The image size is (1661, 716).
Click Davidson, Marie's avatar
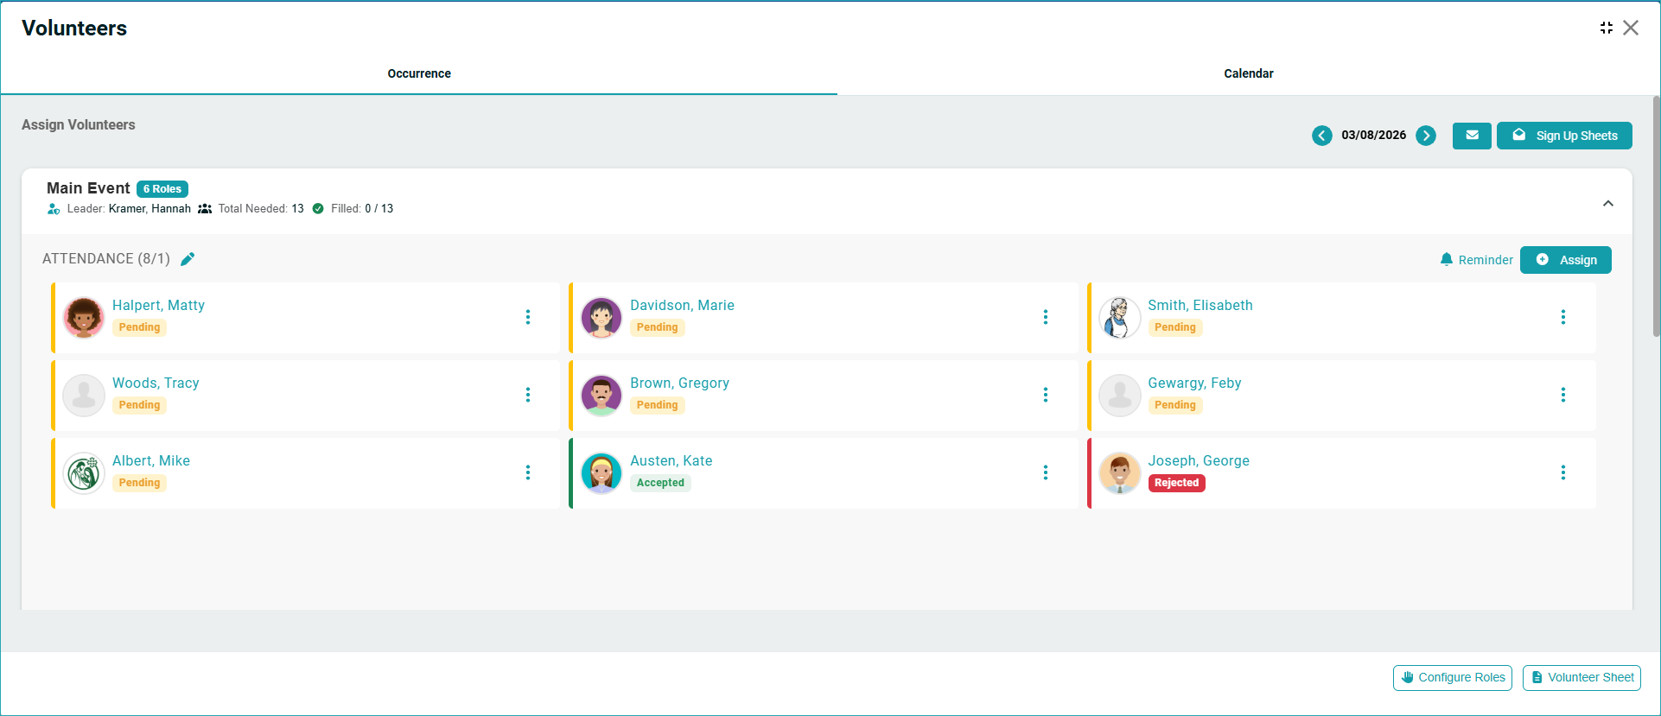coord(601,318)
